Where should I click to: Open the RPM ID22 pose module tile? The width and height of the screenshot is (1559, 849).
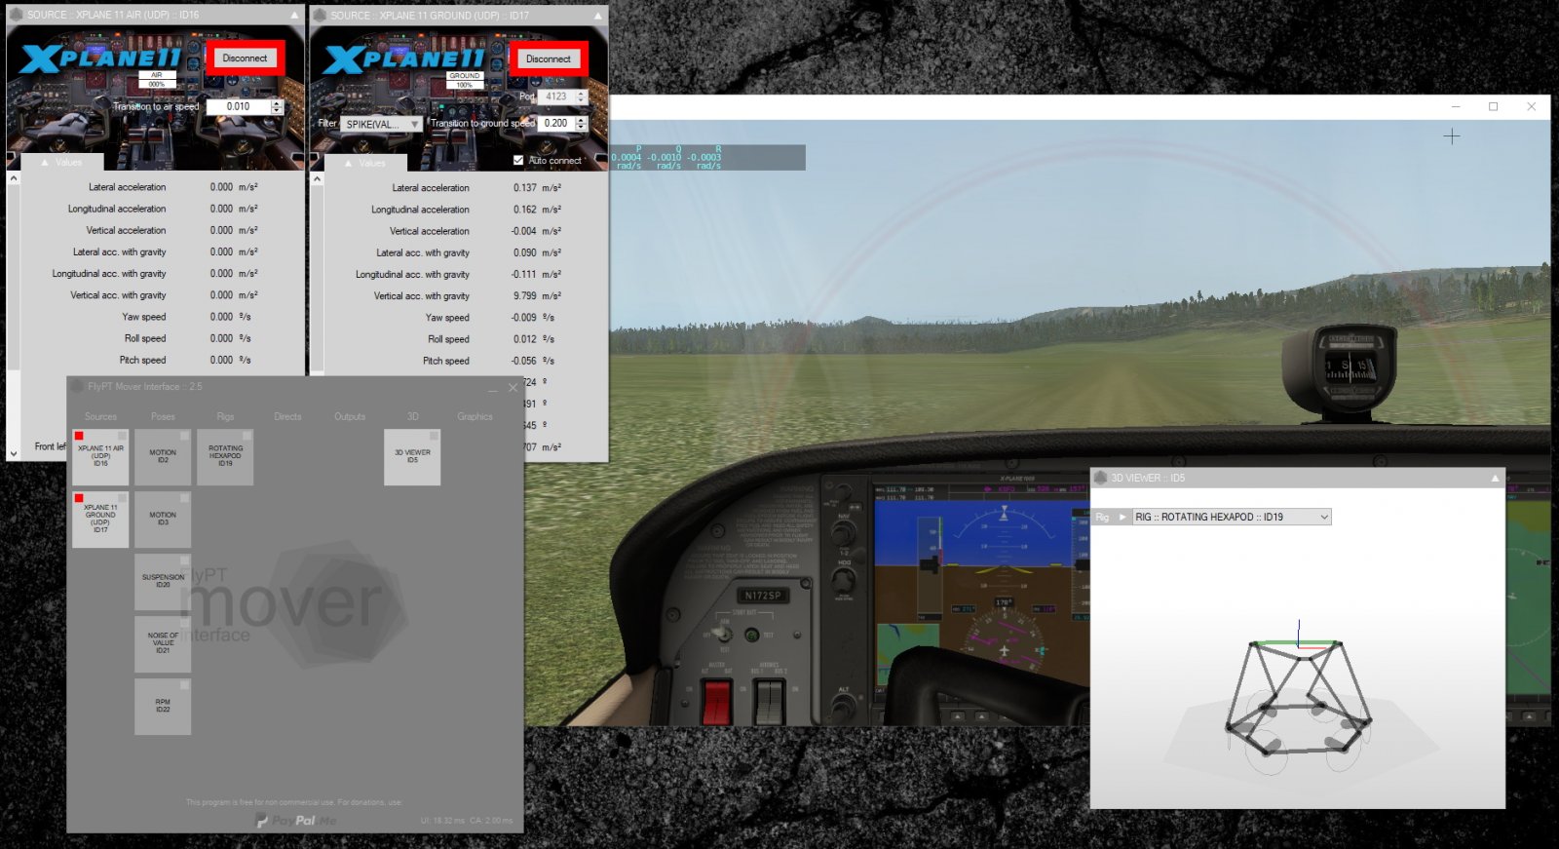pos(163,708)
